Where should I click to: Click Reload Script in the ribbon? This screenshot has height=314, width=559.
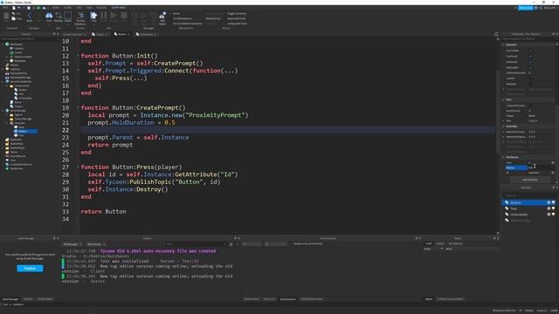click(213, 18)
